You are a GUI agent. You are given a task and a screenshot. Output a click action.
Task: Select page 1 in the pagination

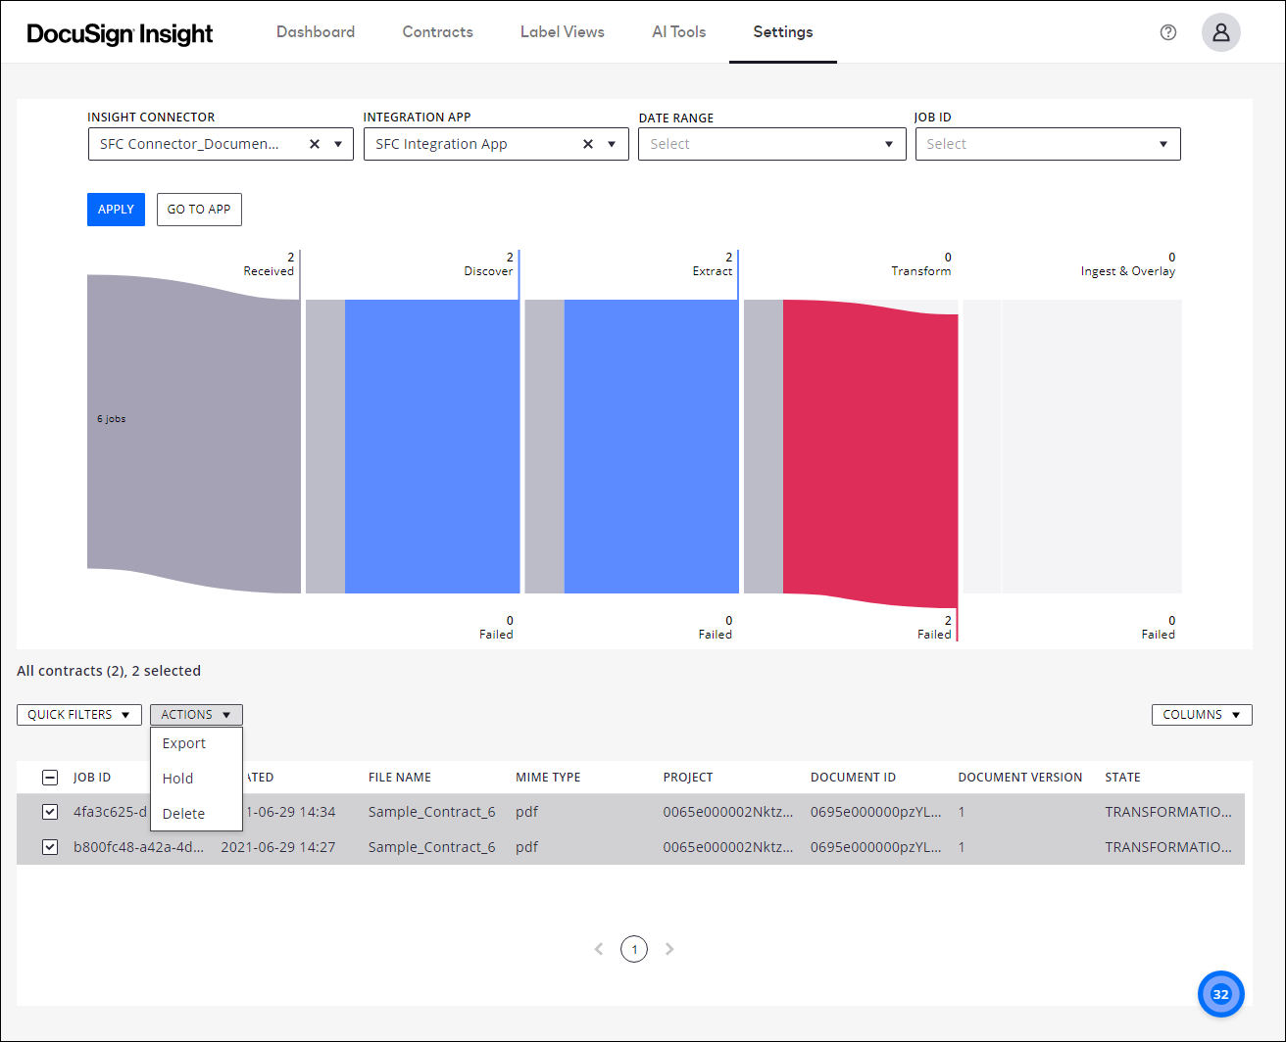tap(634, 949)
